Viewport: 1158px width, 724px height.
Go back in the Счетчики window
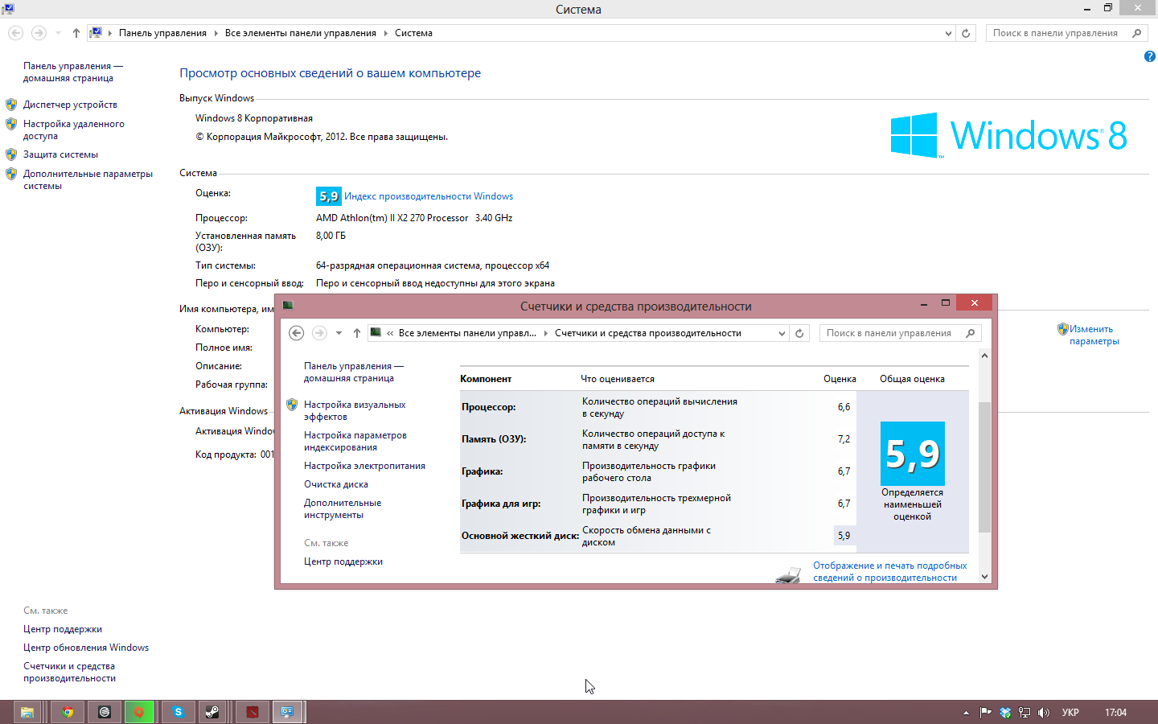pos(296,333)
